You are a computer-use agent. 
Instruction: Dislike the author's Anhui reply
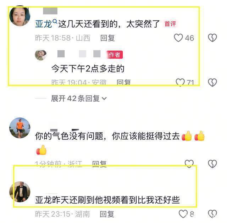212,82
